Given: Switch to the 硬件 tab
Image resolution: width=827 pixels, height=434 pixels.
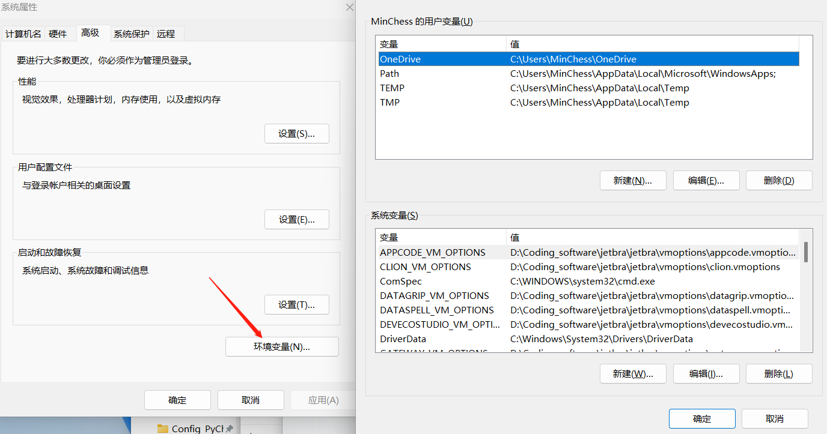Looking at the screenshot, I should [x=58, y=34].
